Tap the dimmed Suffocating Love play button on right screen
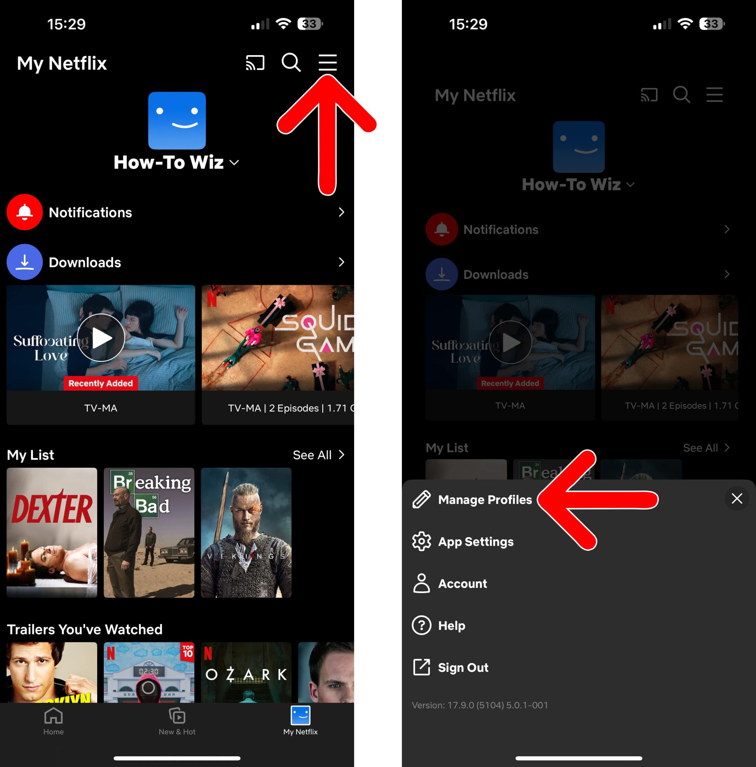 click(510, 342)
